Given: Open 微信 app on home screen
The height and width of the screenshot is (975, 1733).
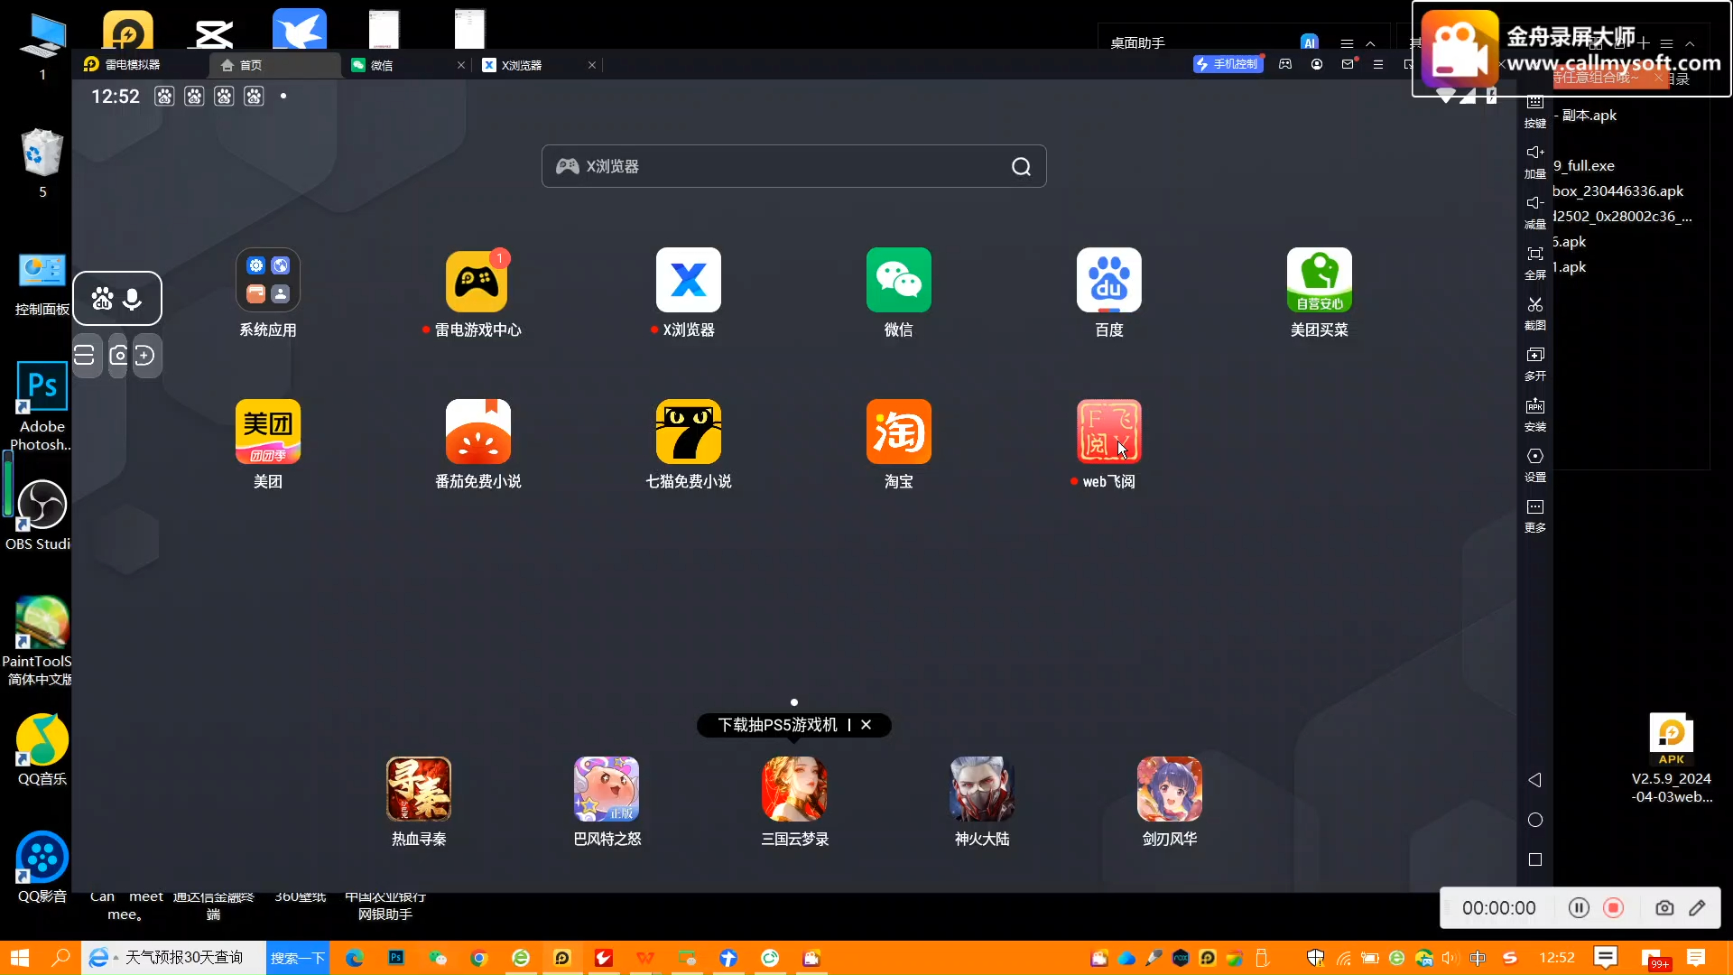Looking at the screenshot, I should pyautogui.click(x=898, y=280).
